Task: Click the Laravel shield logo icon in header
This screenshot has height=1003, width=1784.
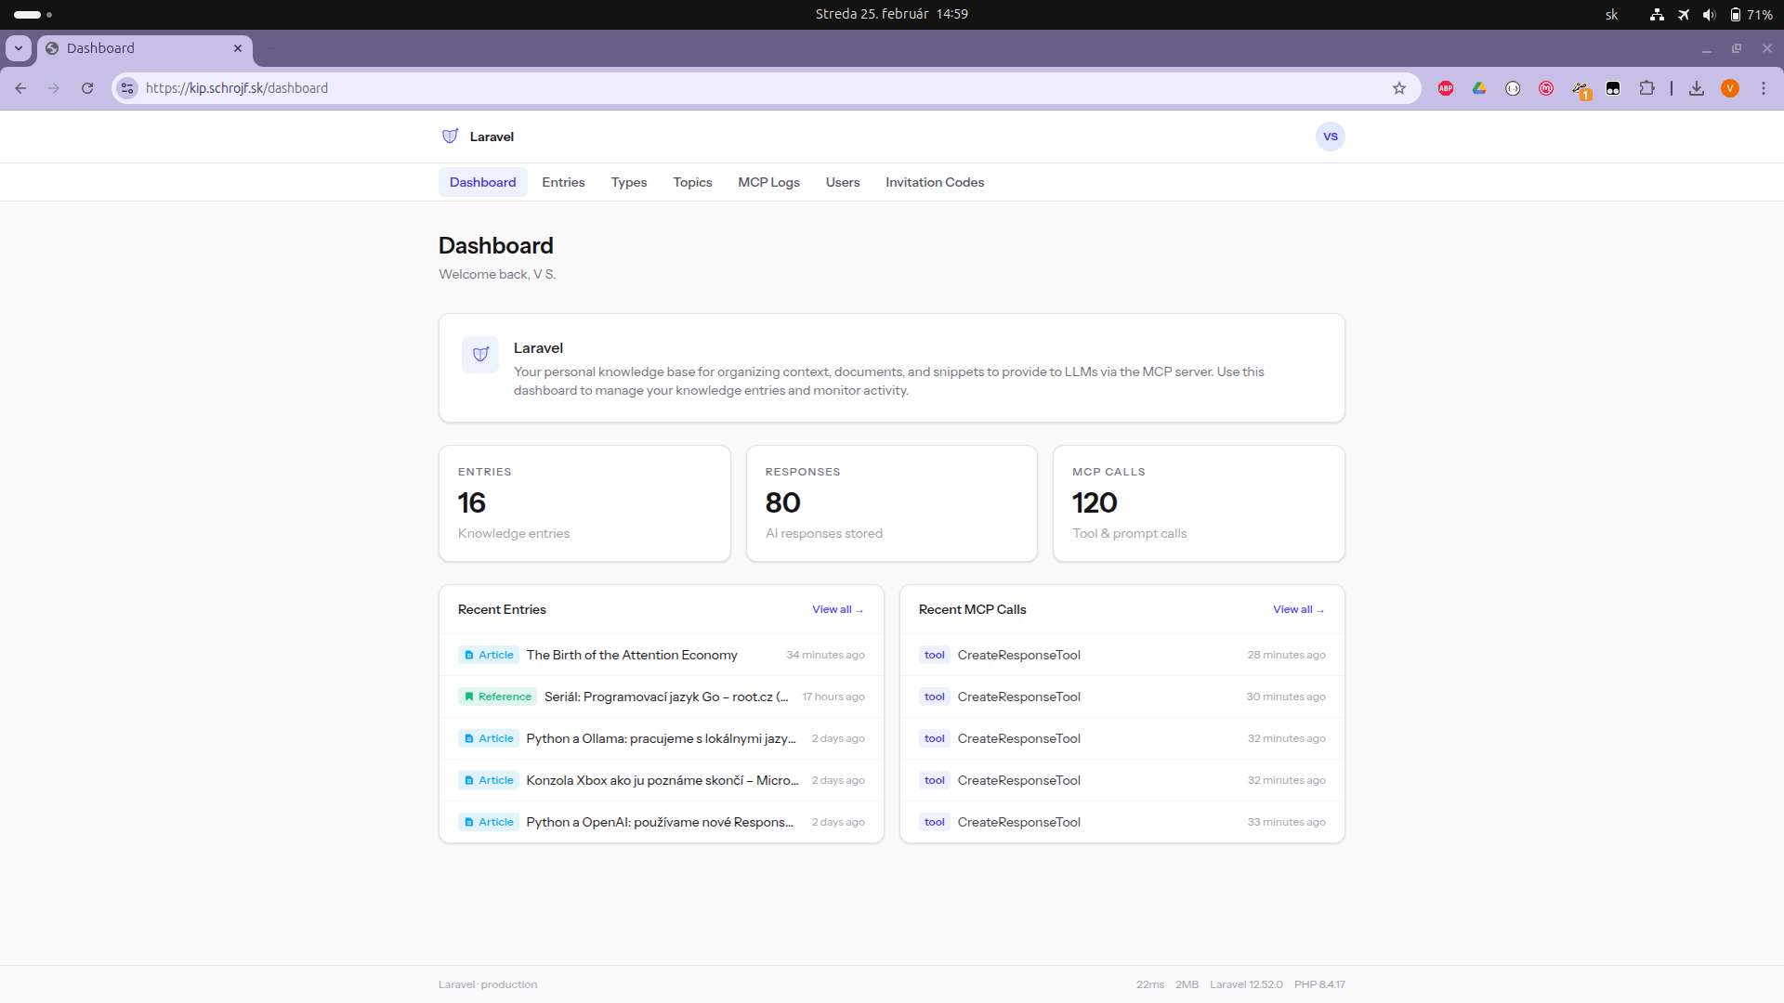Action: click(x=450, y=137)
